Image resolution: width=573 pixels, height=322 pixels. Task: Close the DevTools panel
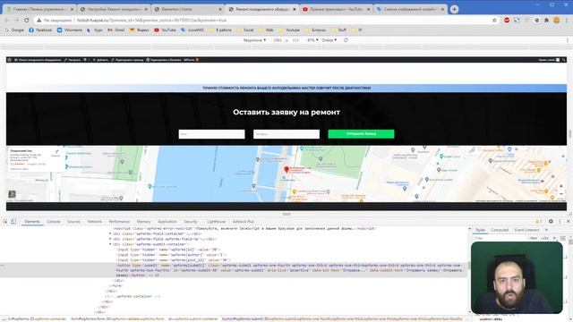click(568, 221)
